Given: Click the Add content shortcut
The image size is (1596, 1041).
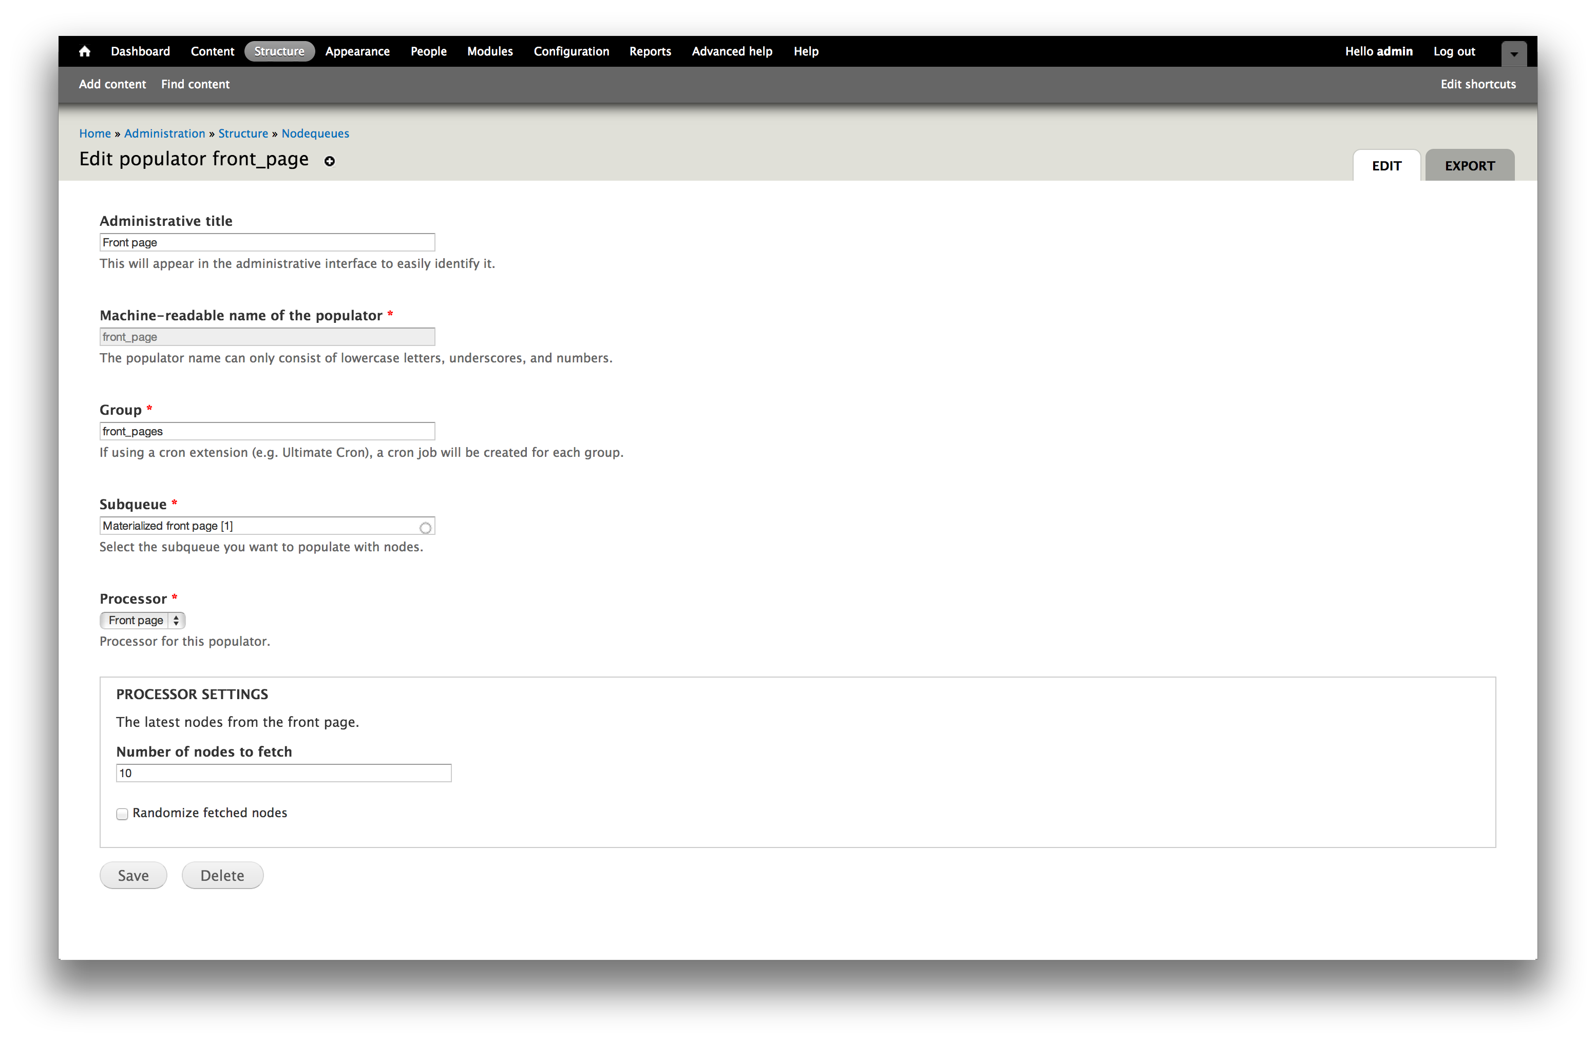Looking at the screenshot, I should click(112, 85).
